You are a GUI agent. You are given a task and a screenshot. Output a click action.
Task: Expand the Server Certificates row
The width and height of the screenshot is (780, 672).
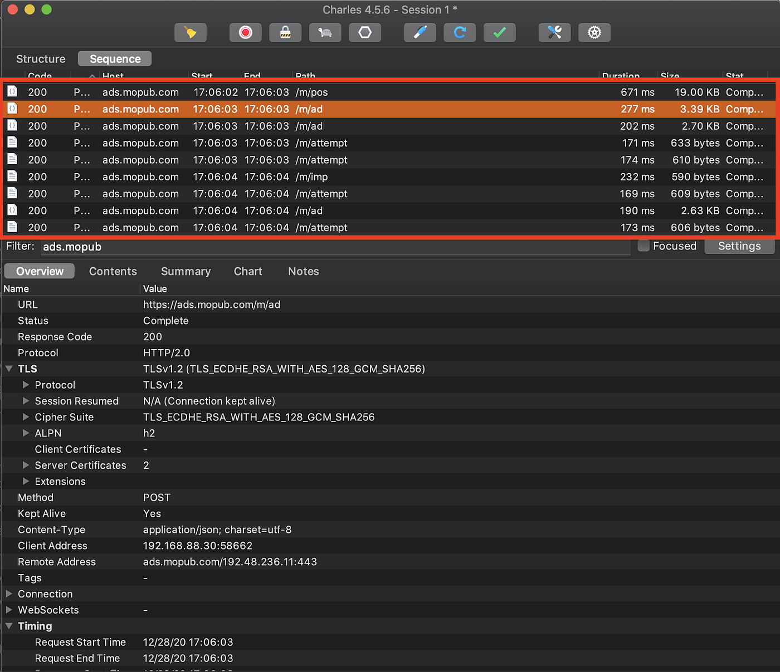pos(26,465)
